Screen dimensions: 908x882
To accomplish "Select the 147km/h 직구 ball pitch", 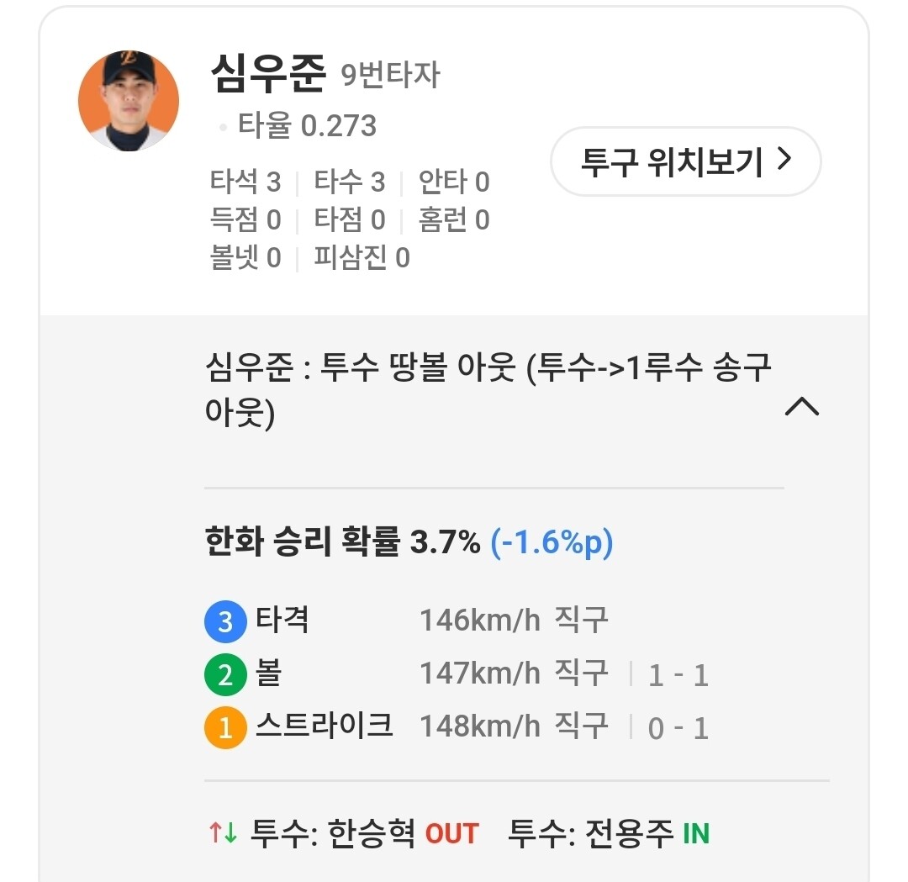I will [513, 673].
